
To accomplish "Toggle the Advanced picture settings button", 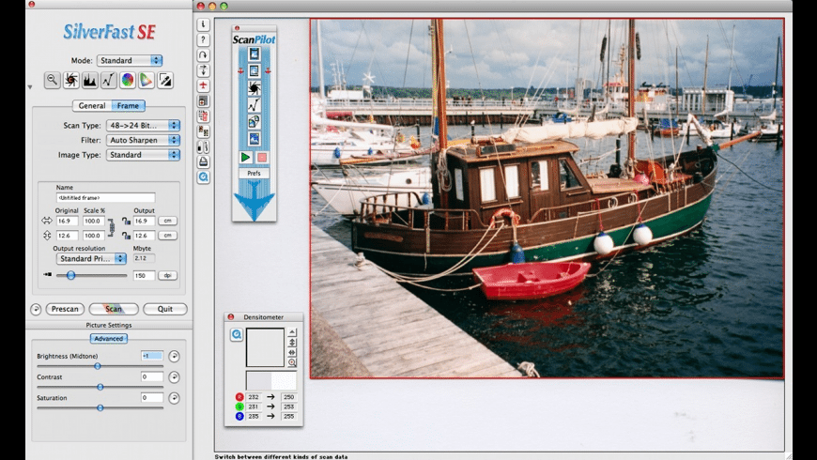I will click(x=109, y=338).
